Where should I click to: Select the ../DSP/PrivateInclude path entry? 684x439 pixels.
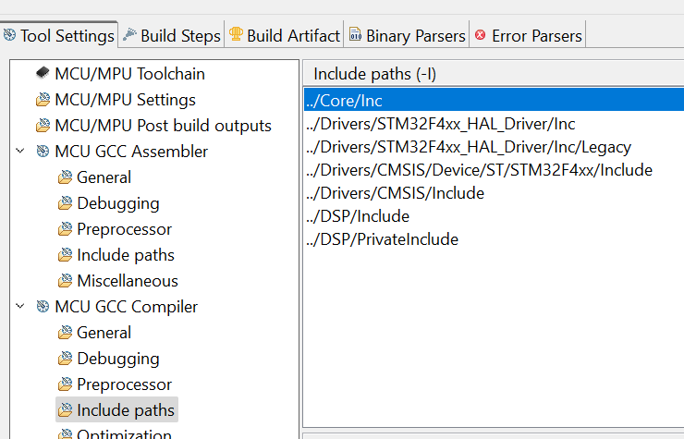[382, 239]
